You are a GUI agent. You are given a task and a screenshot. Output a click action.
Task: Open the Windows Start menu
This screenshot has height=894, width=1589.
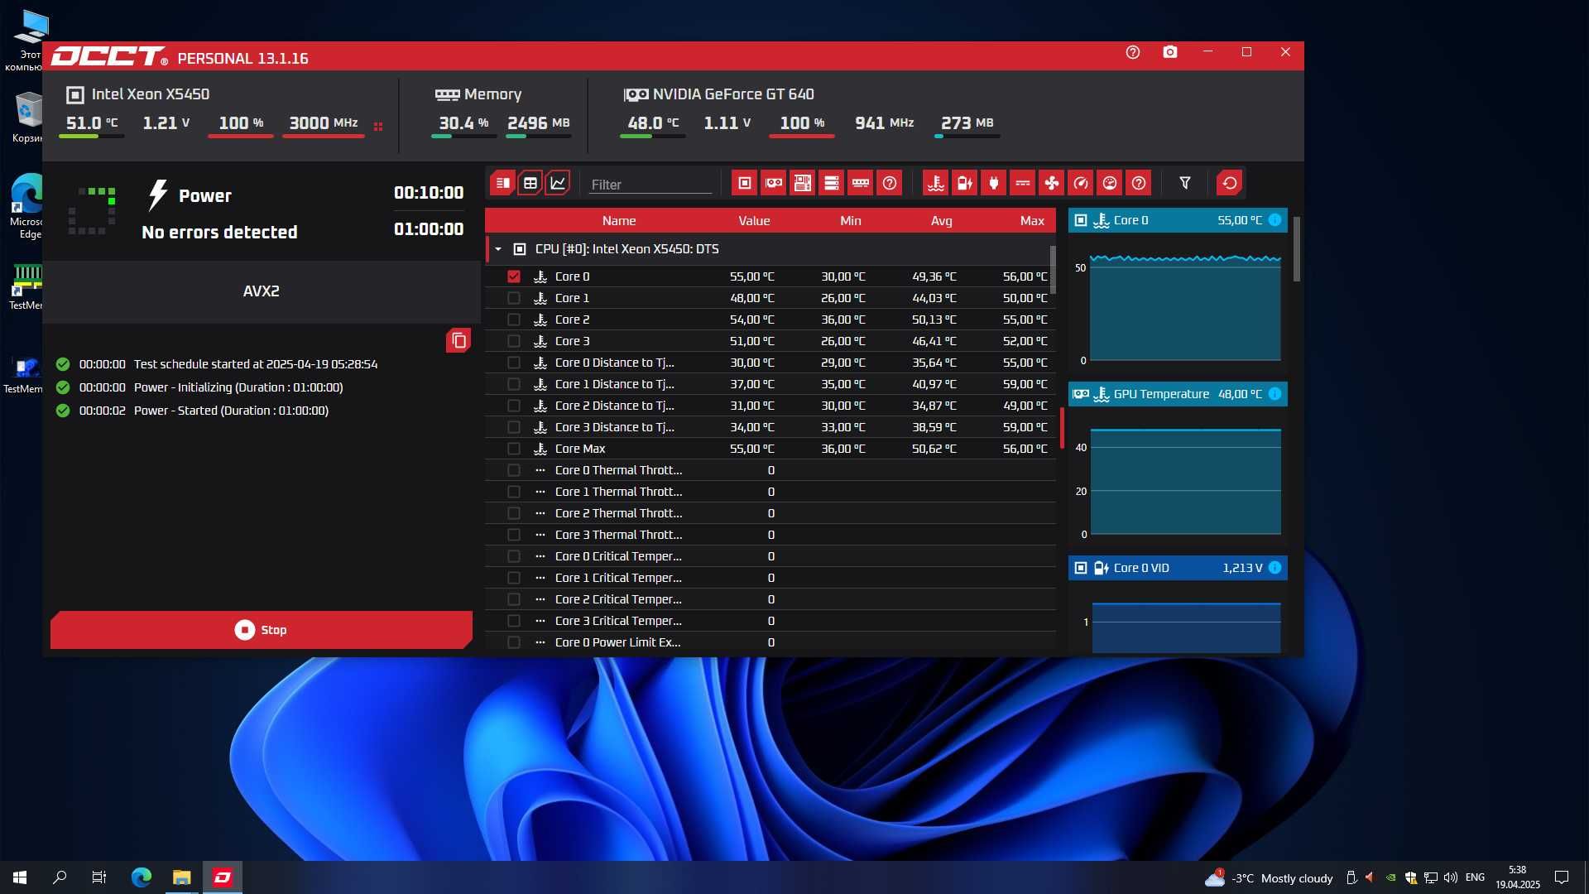[20, 877]
